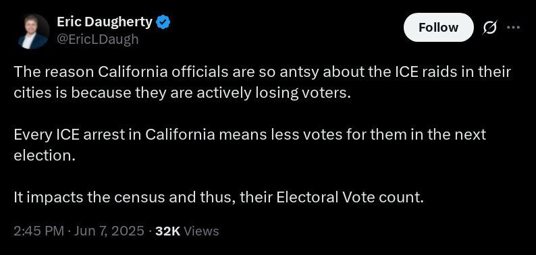Screen dimensions: 536x255
Task: Click the line "cities is because they are actively losing voters"
Action: point(182,93)
